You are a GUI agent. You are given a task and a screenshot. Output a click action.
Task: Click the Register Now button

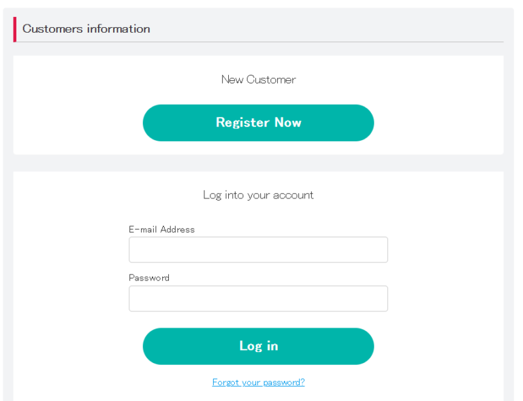click(x=258, y=123)
